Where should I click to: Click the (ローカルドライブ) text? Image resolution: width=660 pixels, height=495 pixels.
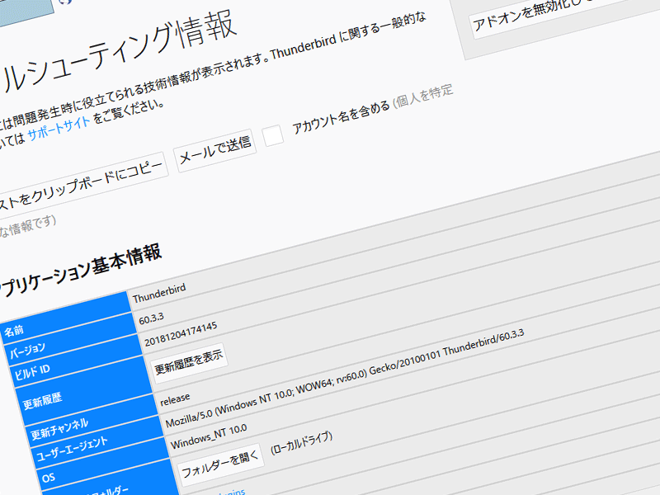point(301,443)
